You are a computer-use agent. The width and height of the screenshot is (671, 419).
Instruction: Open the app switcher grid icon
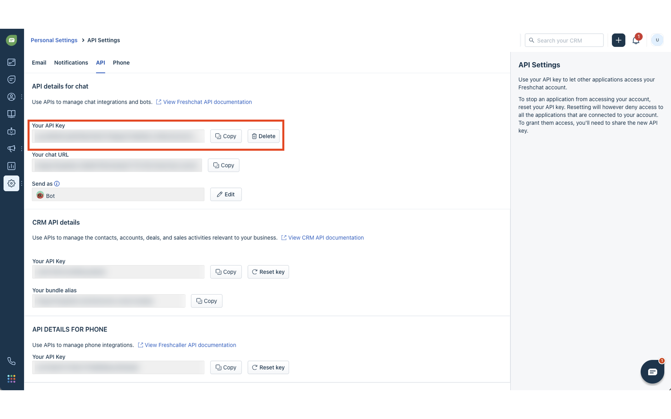(x=11, y=379)
